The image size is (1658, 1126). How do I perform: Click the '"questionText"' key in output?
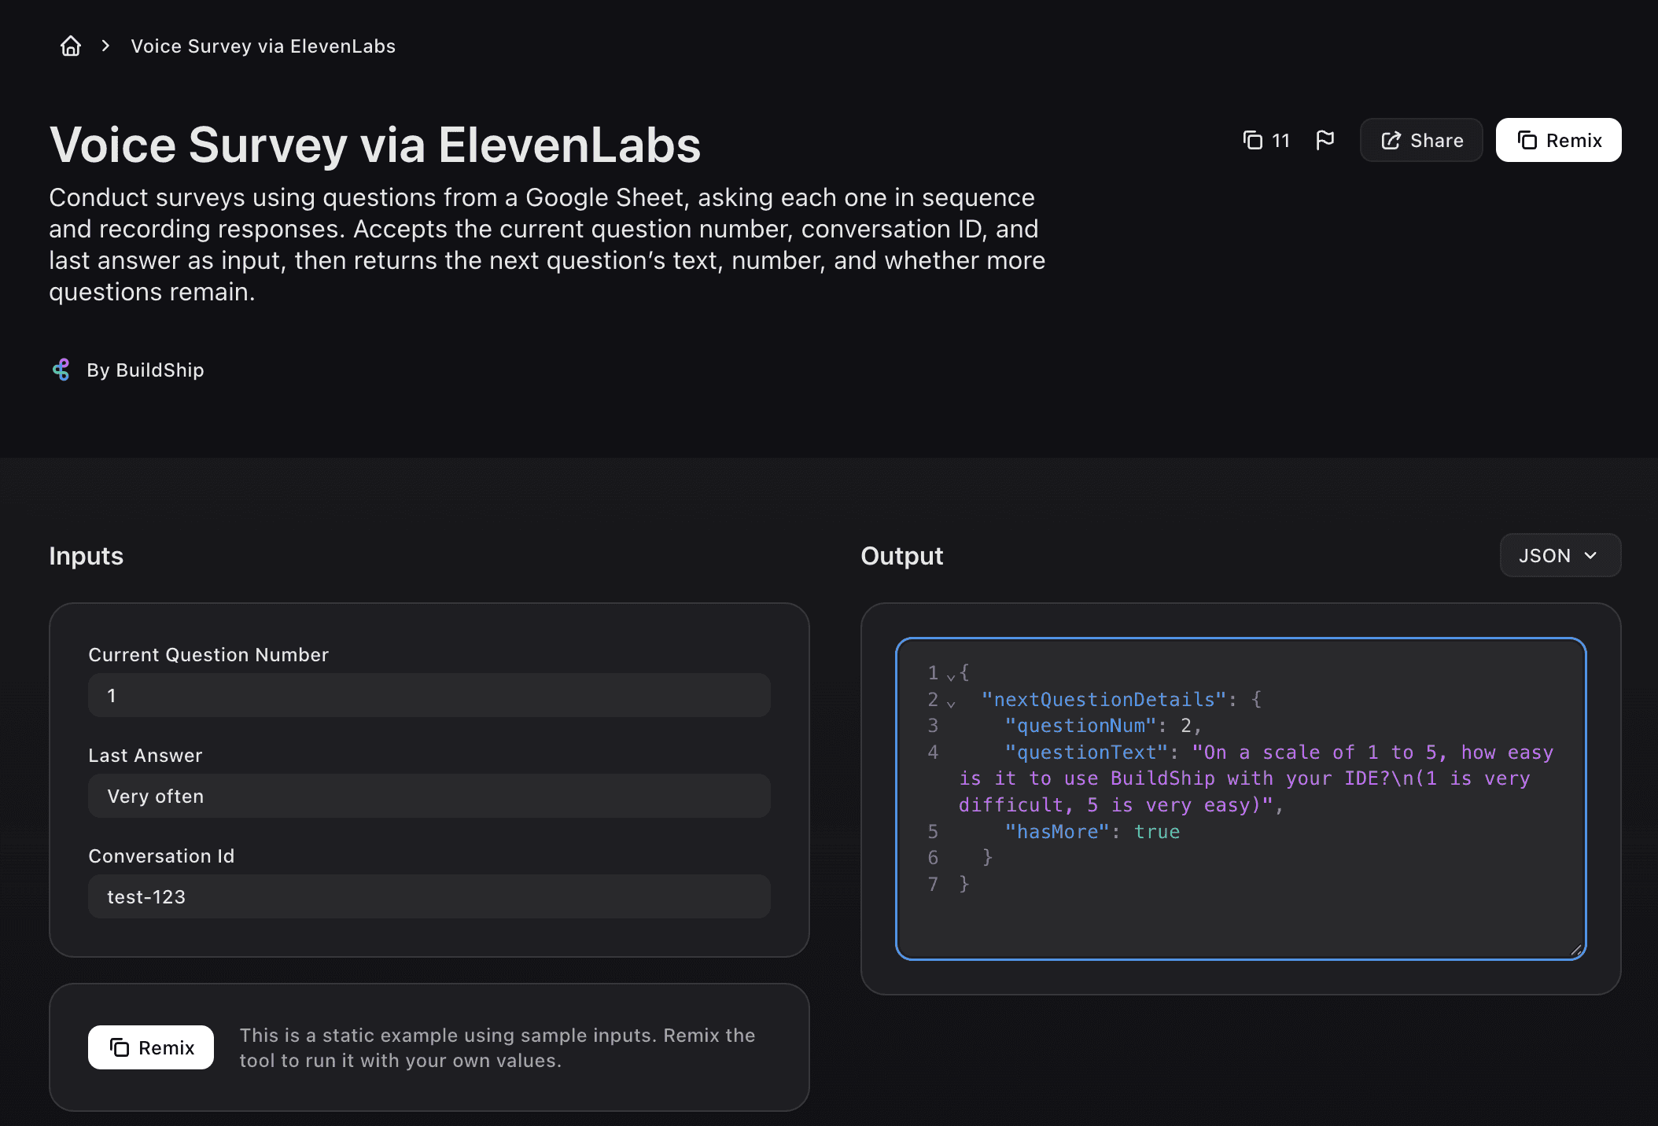click(1086, 753)
